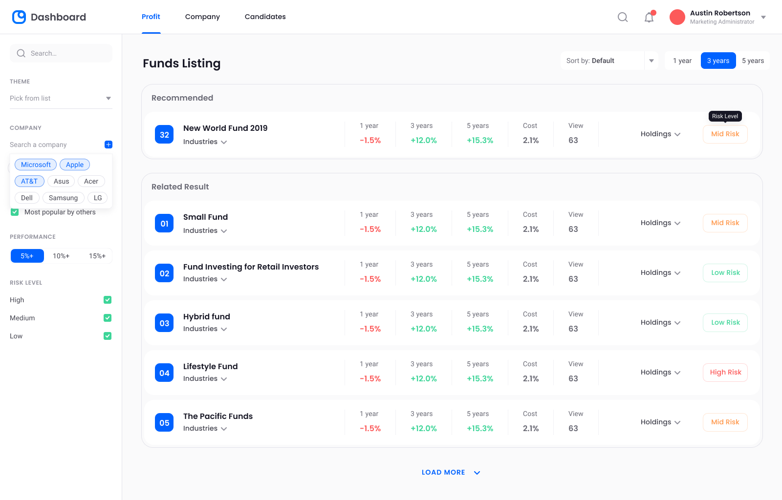Go to the Candidates tab

click(x=265, y=17)
